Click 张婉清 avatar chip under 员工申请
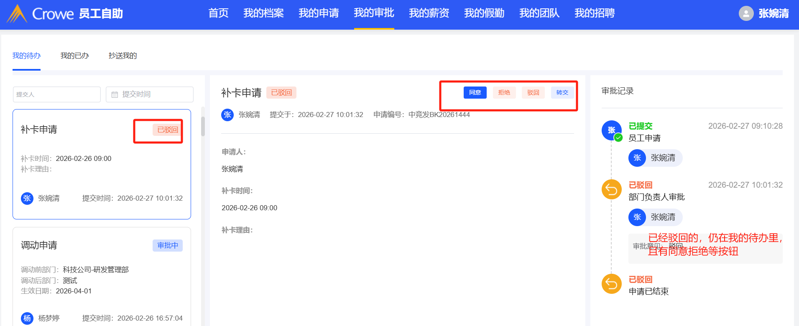The height and width of the screenshot is (326, 799). coord(655,158)
